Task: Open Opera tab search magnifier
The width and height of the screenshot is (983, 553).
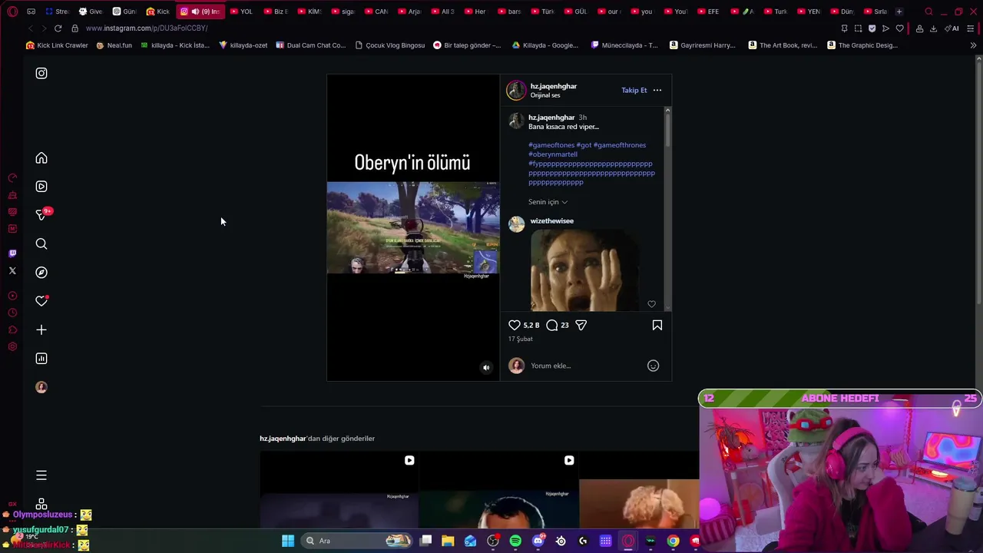Action: [928, 12]
